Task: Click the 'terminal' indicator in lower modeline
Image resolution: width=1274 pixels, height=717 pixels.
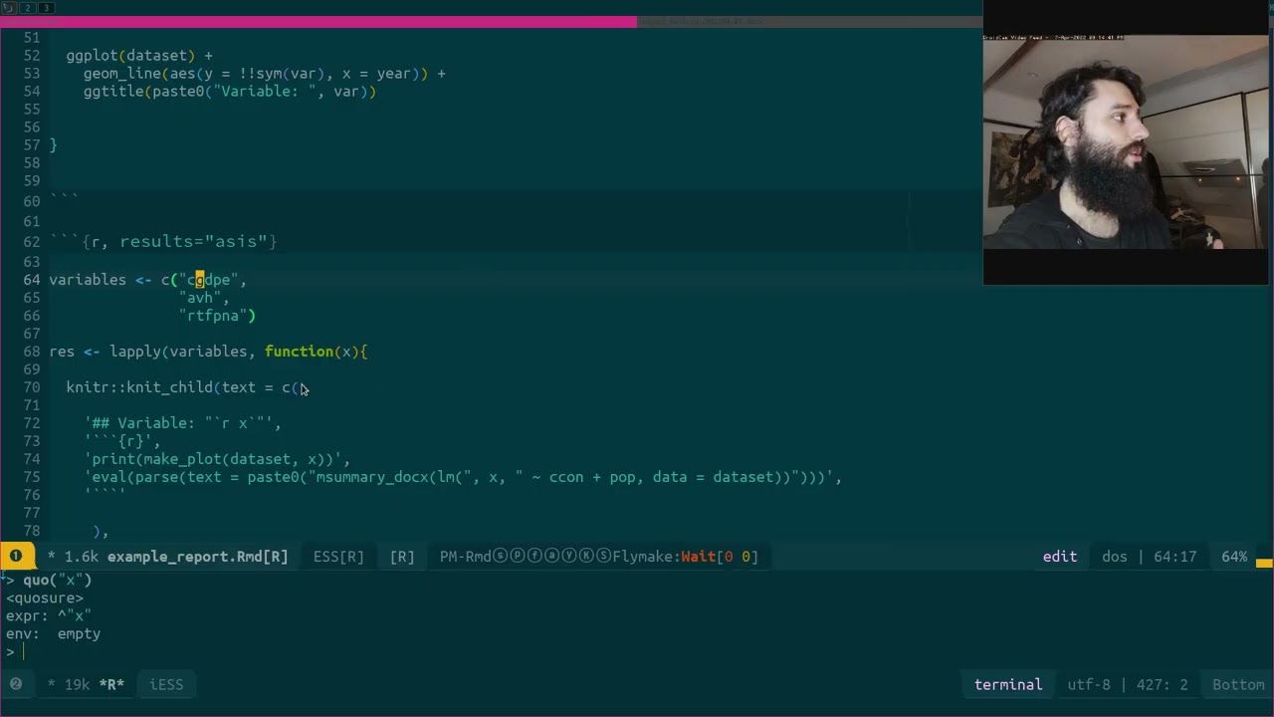Action: click(1008, 684)
